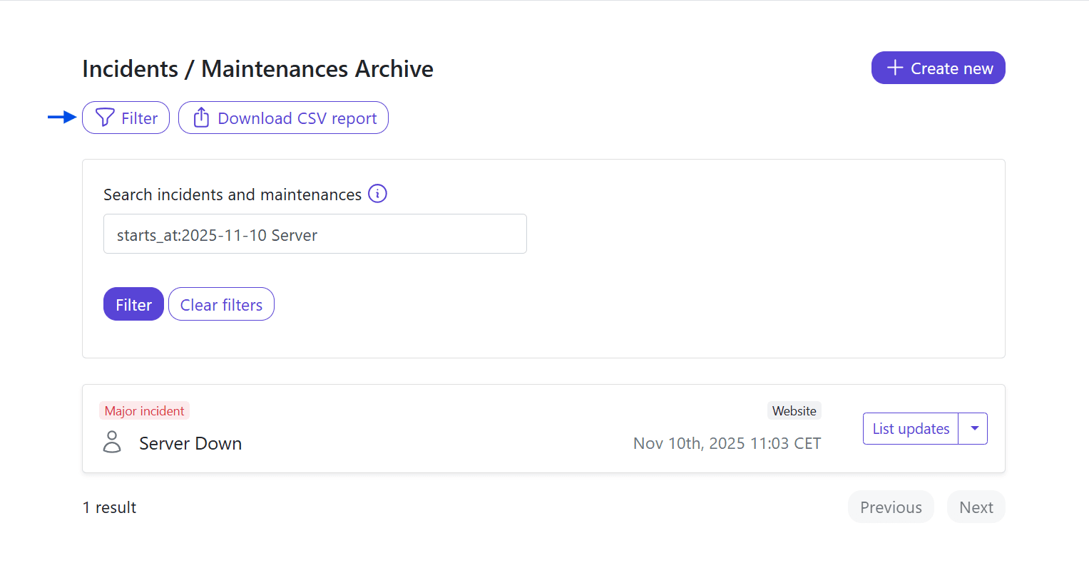Image resolution: width=1089 pixels, height=575 pixels.
Task: Click the Website component tag
Action: [x=794, y=410]
